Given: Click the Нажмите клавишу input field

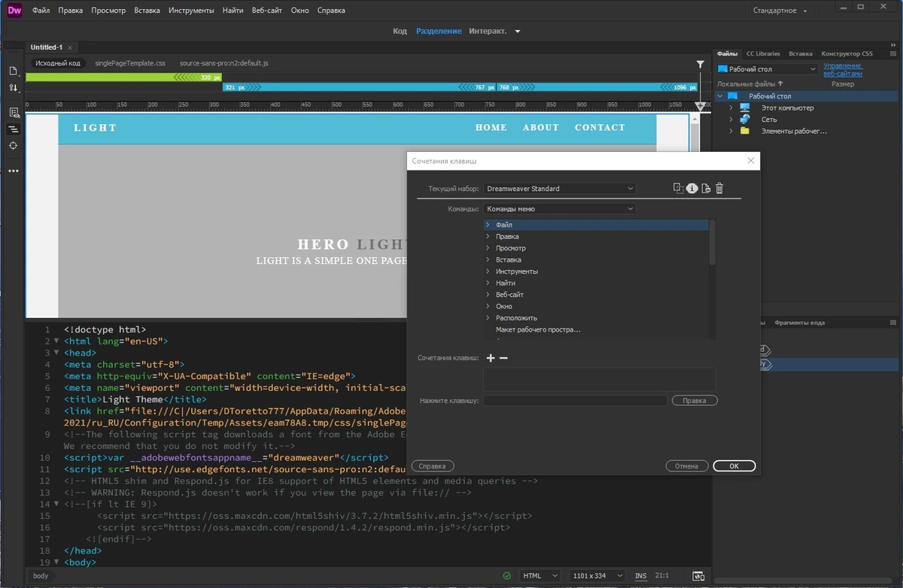Looking at the screenshot, I should pos(575,401).
